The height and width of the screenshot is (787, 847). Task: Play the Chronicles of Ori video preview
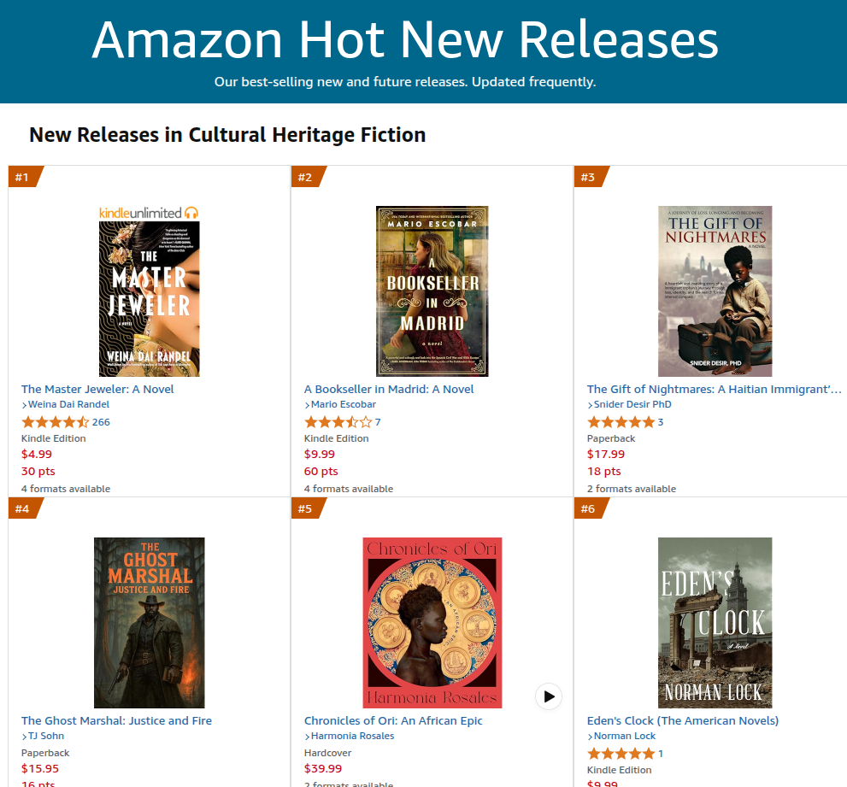click(548, 696)
